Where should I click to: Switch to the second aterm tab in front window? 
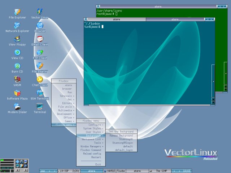point(175,19)
